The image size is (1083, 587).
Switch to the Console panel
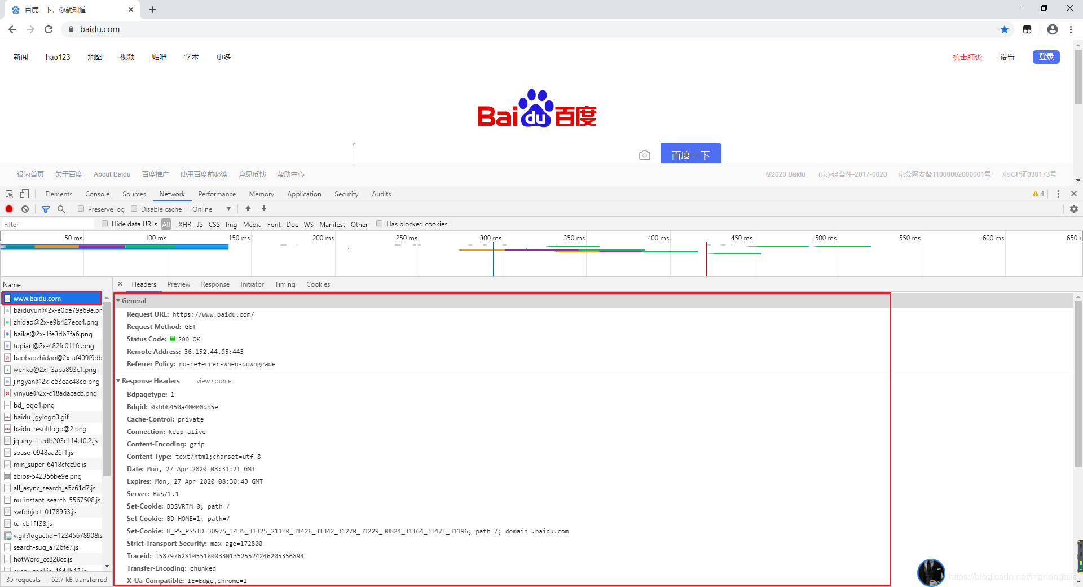click(x=97, y=194)
